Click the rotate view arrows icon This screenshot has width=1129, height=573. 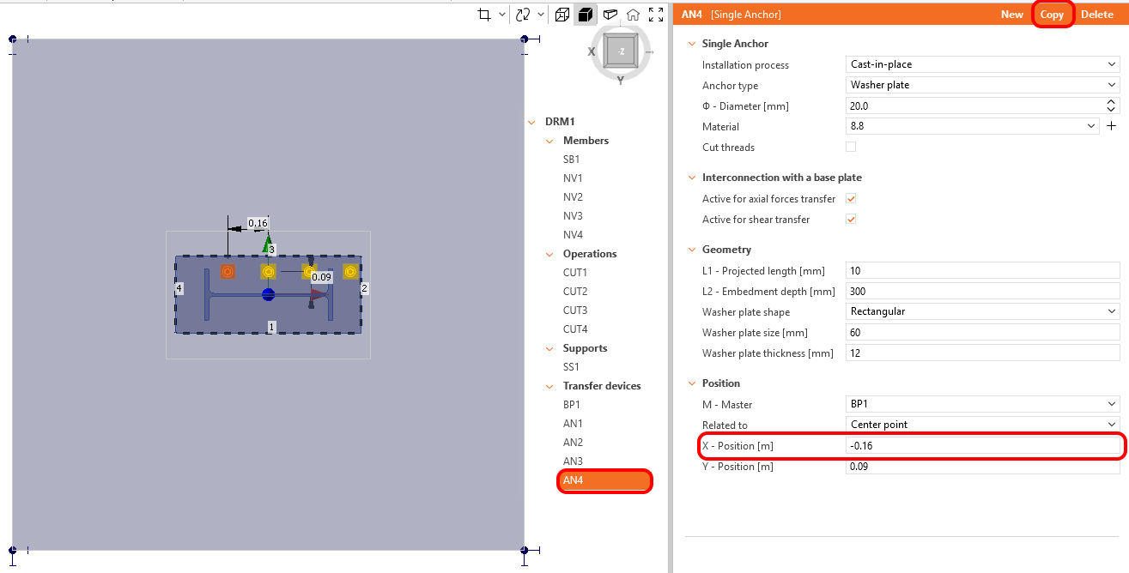(523, 15)
